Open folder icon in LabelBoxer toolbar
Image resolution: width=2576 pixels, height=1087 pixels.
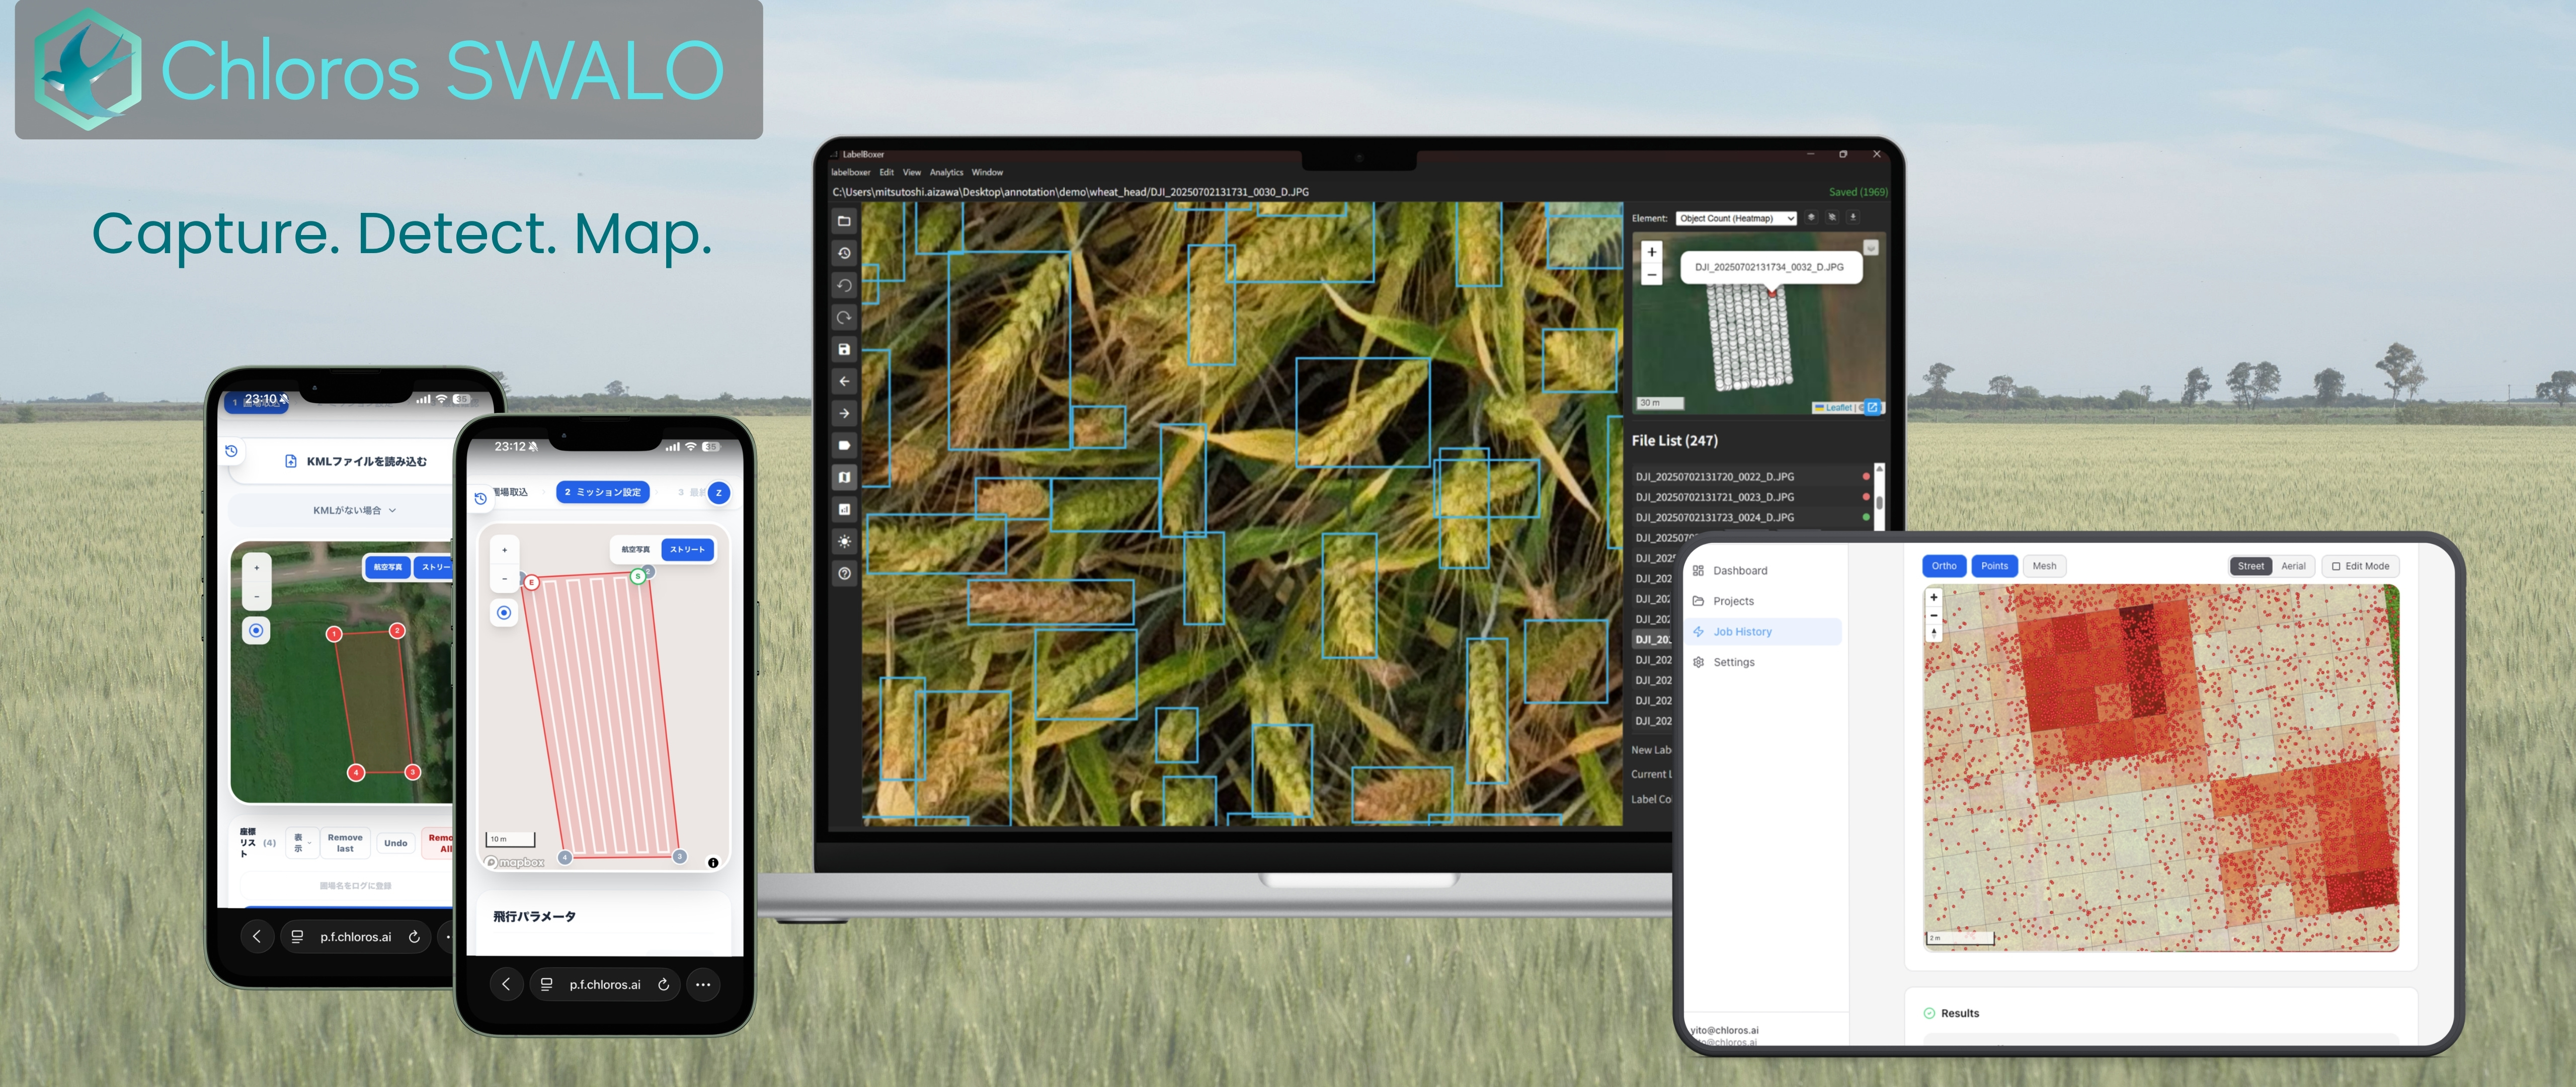pos(844,221)
